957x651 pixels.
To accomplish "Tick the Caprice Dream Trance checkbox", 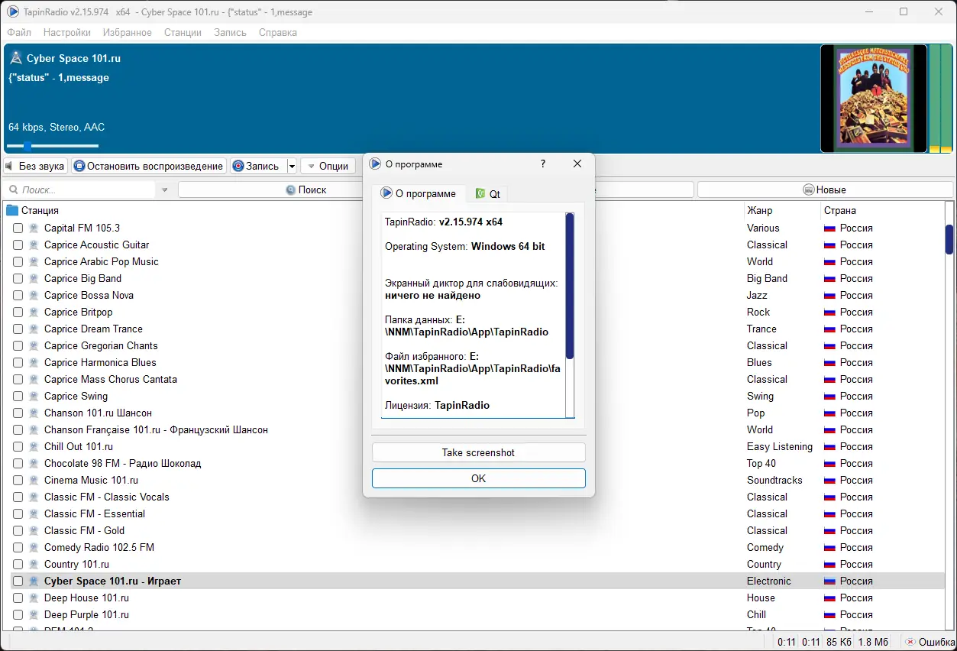I will pyautogui.click(x=18, y=329).
